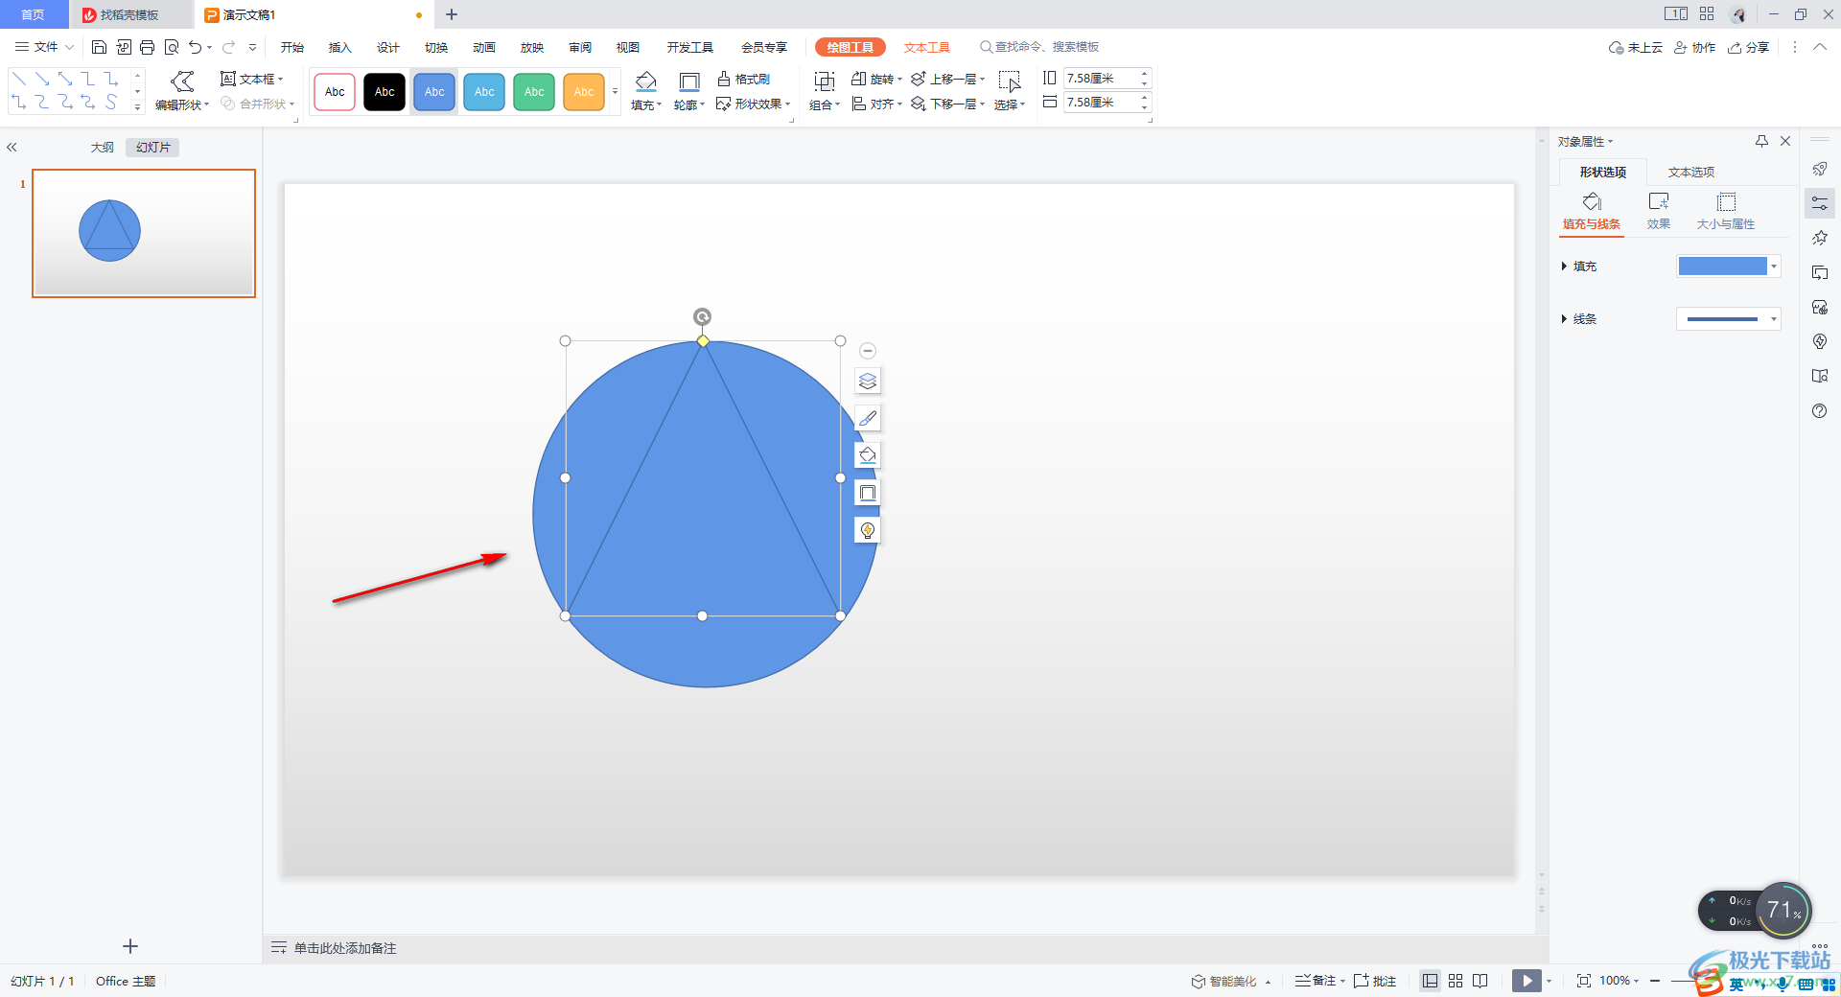Open Fill & Line (填充与线条) section
Viewport: 1841px width, 997px height.
tap(1592, 212)
